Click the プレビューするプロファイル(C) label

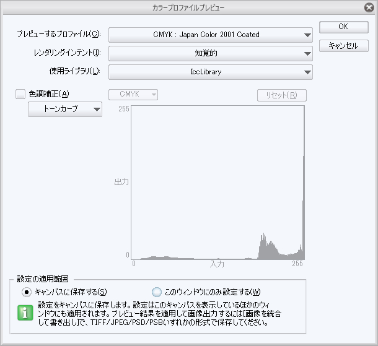[59, 34]
